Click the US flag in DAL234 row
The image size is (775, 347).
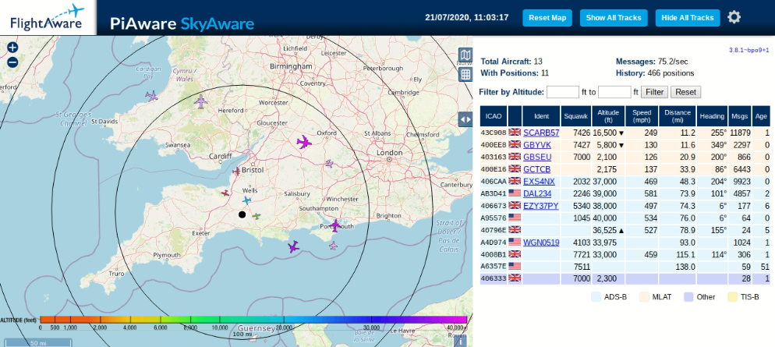[515, 193]
